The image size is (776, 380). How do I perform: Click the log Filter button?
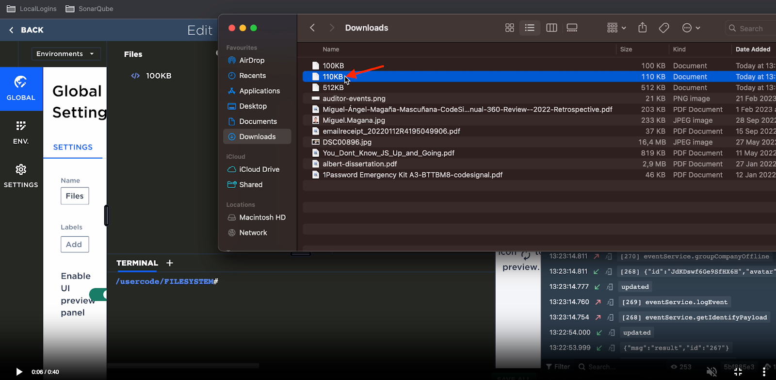(558, 367)
